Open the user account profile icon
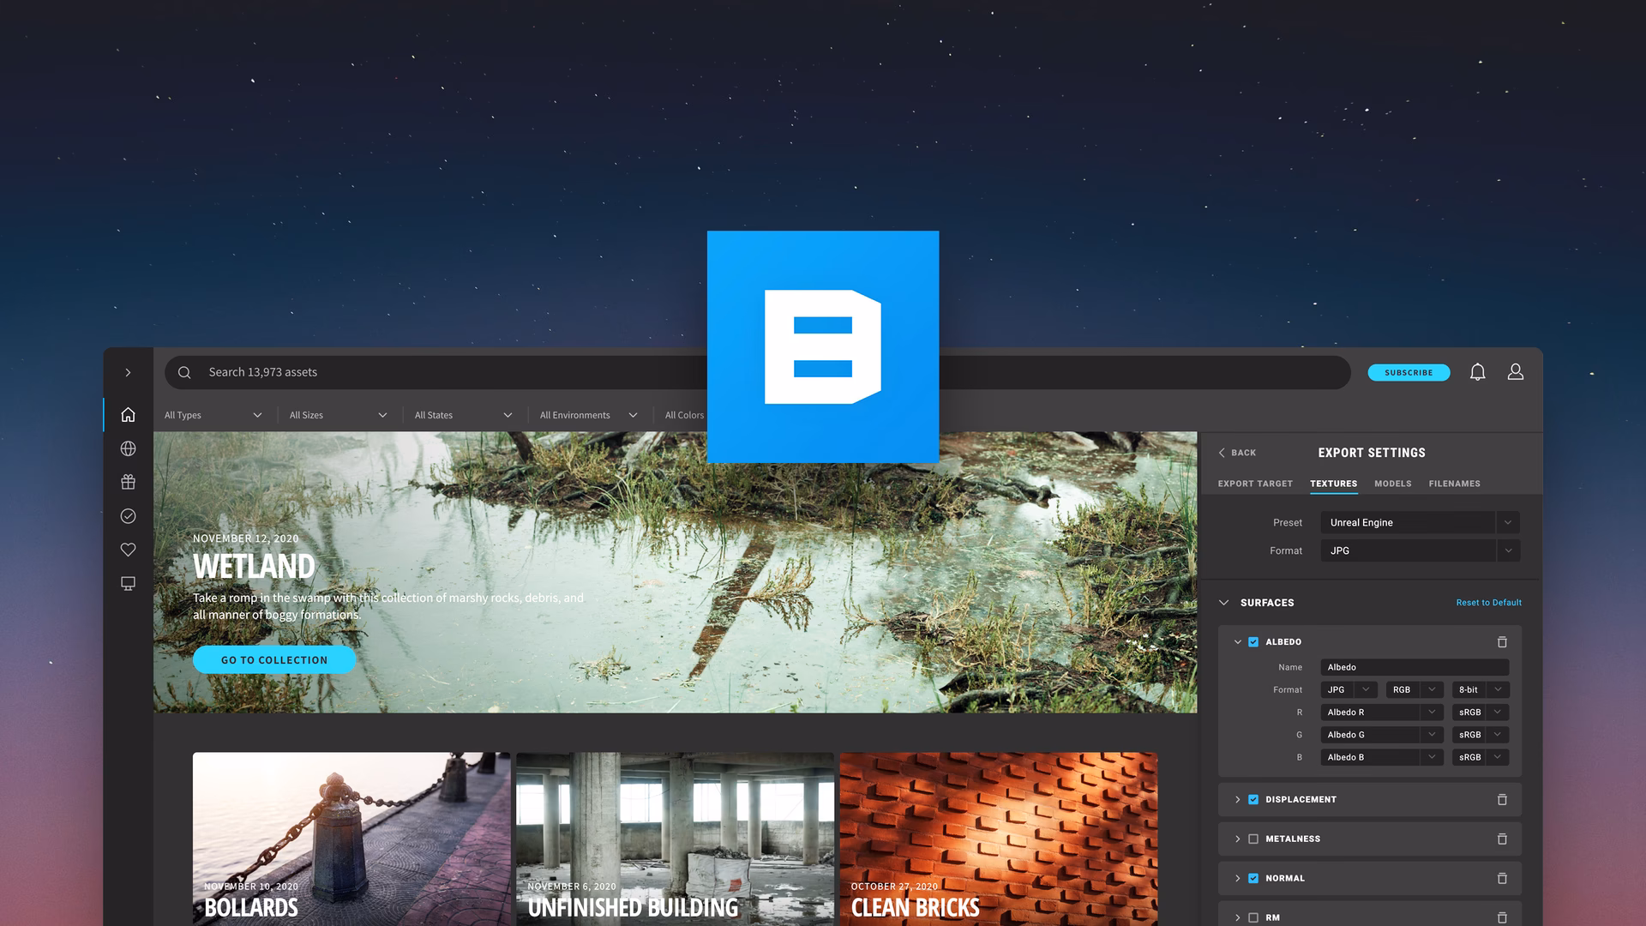1646x926 pixels. [x=1516, y=372]
